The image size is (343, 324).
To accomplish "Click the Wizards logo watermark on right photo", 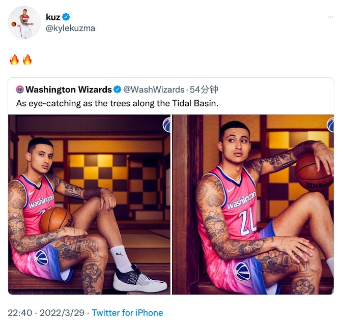I will [330, 125].
